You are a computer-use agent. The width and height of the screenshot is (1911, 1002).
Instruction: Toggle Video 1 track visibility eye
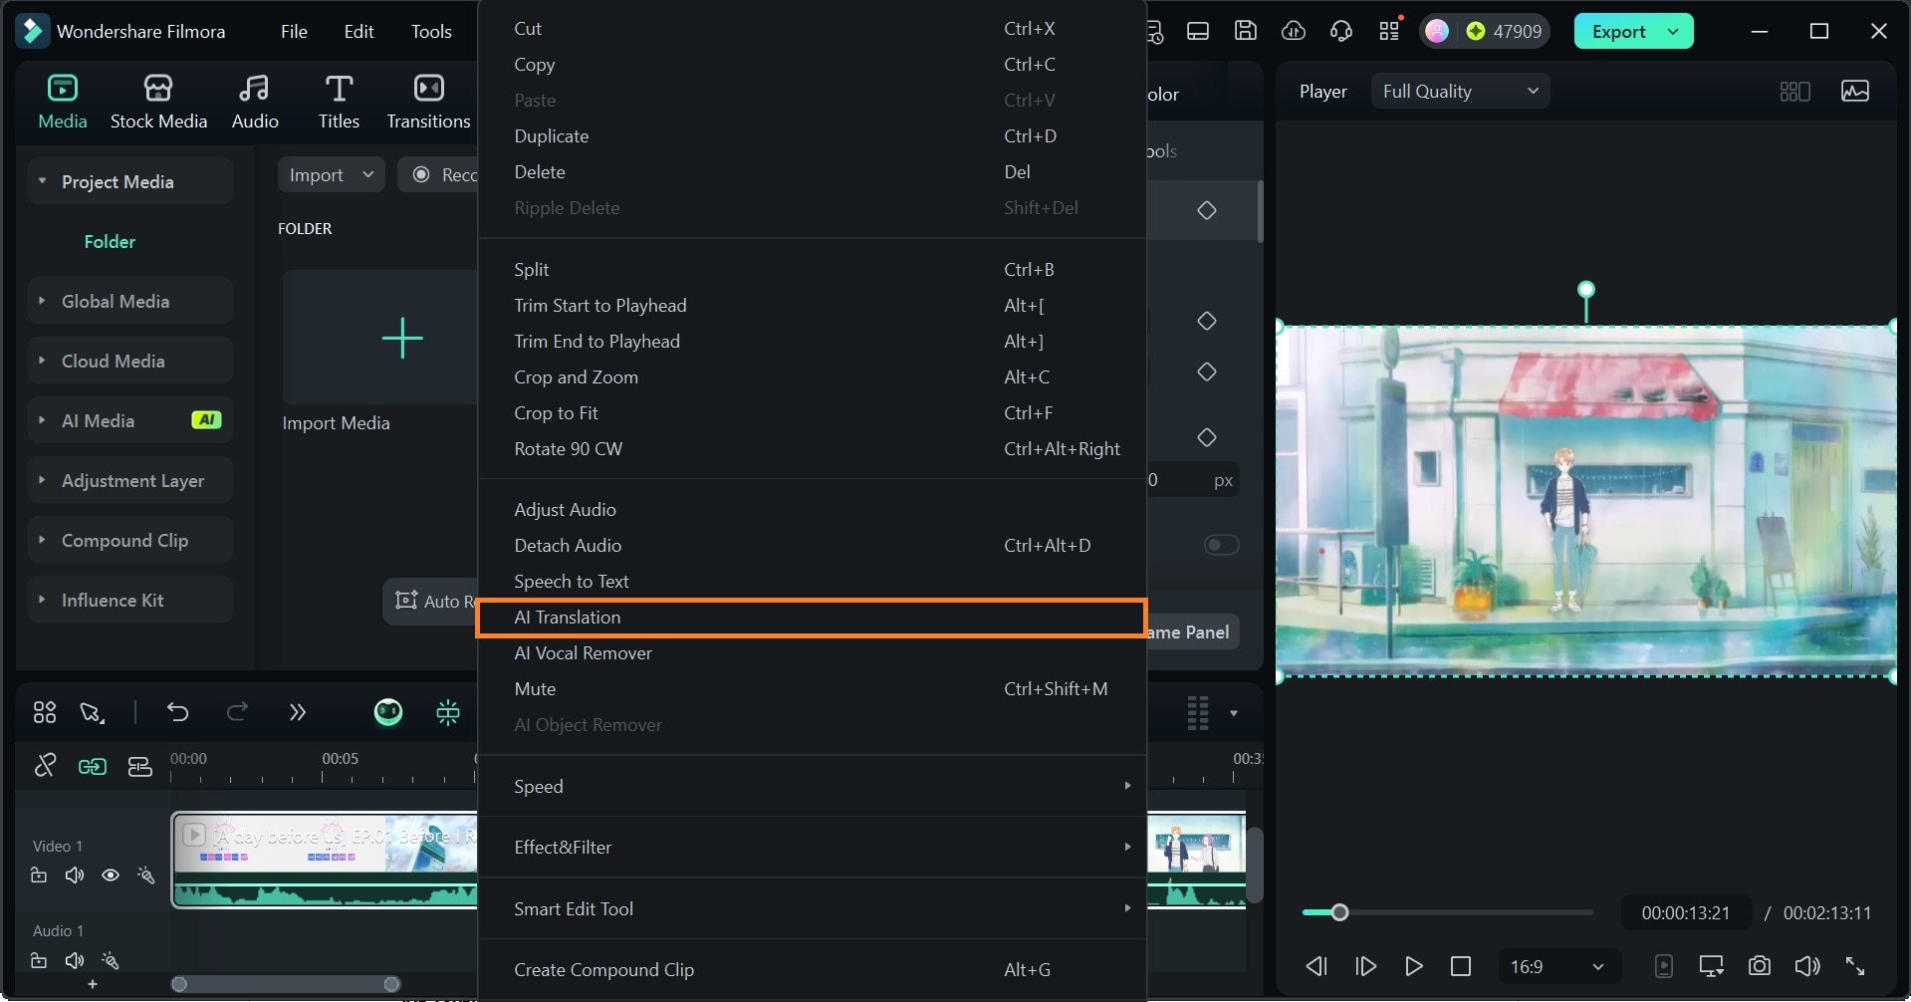tap(111, 876)
